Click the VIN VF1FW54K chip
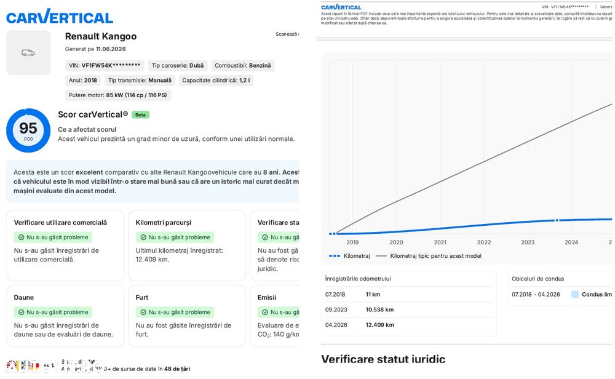This screenshot has width=615, height=379. (105, 65)
